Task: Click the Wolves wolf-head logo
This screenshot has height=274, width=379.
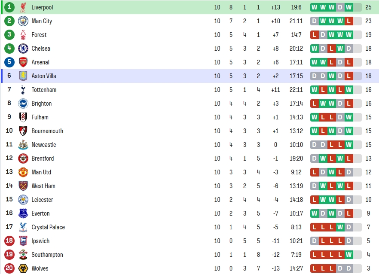Action: pyautogui.click(x=23, y=268)
